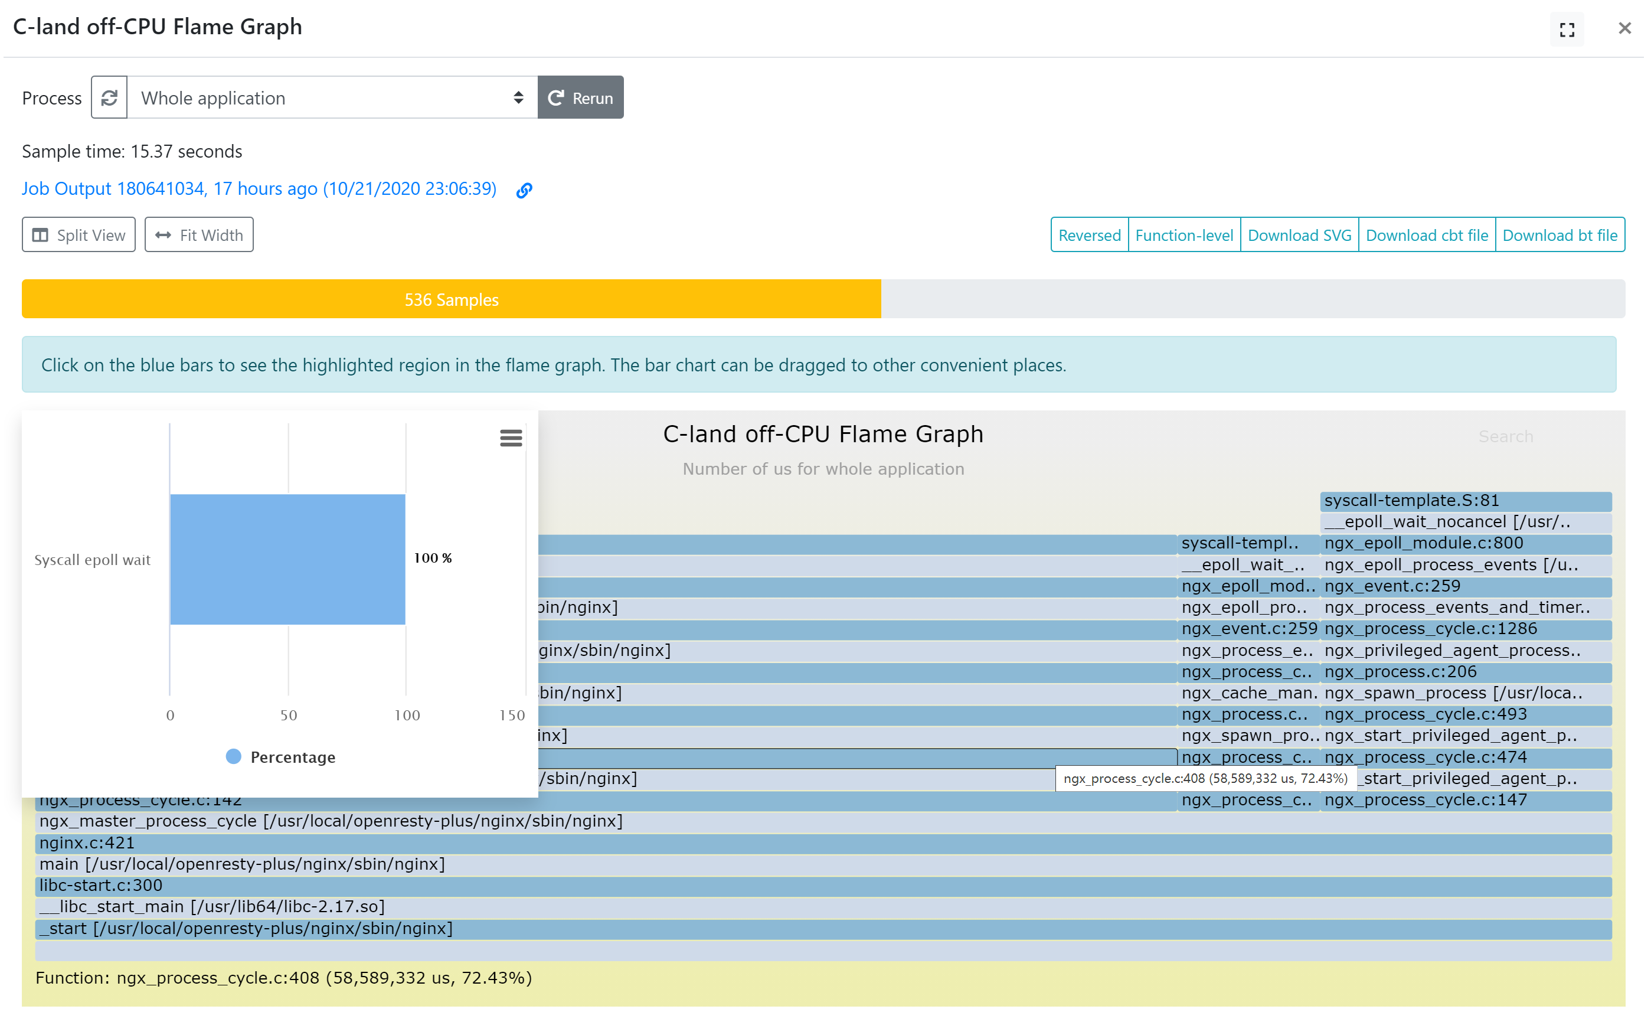Switch to Function-level view
Screen dimensions: 1651x1022
click(x=1184, y=234)
